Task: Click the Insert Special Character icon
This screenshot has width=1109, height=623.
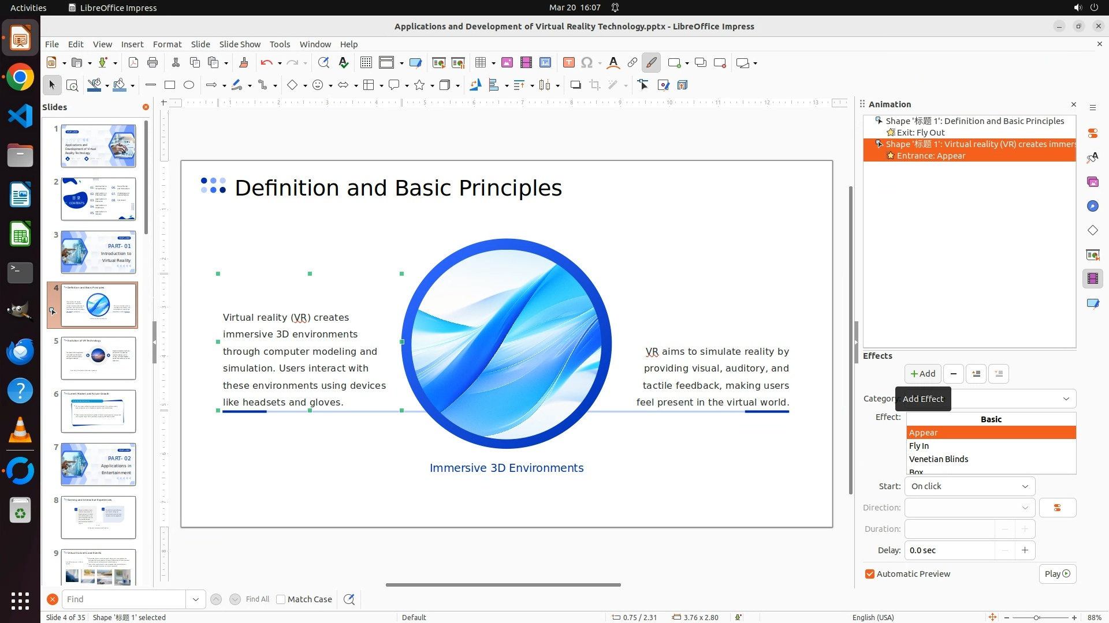Action: pyautogui.click(x=587, y=63)
